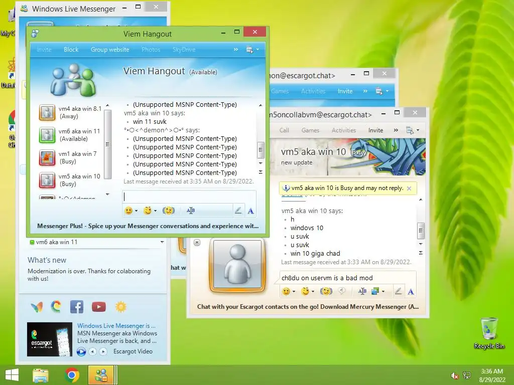Open the Recycle Bin on the desktop
514x385 pixels.
pos(489,333)
